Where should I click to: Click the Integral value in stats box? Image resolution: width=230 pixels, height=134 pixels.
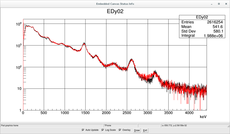[x=213, y=36]
